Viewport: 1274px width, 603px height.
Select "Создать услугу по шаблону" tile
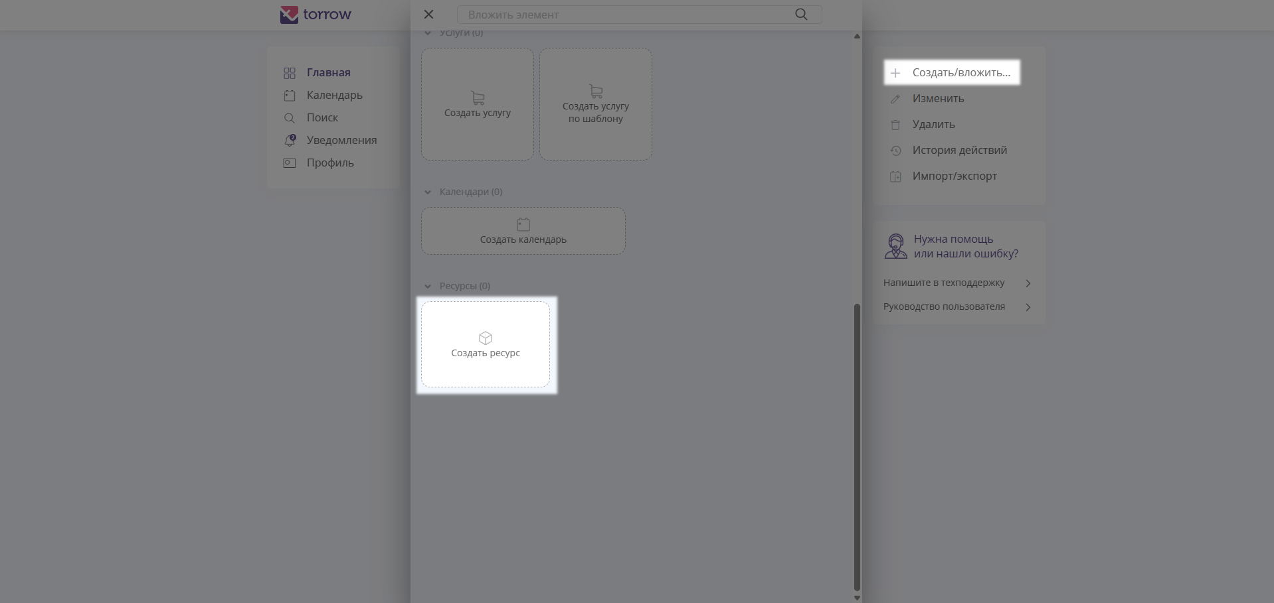click(595, 104)
